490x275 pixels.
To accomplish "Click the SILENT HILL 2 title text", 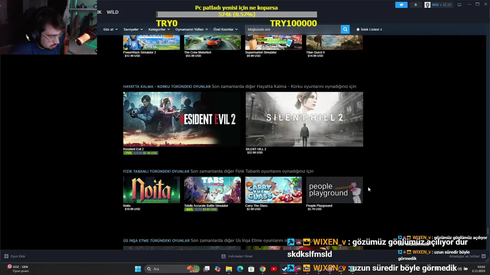I will pyautogui.click(x=256, y=149).
